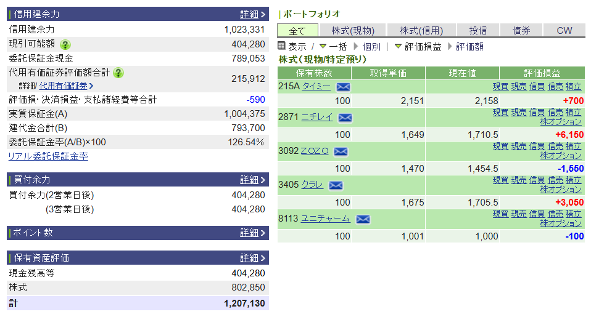Open ニチレイ stock link

click(x=317, y=117)
